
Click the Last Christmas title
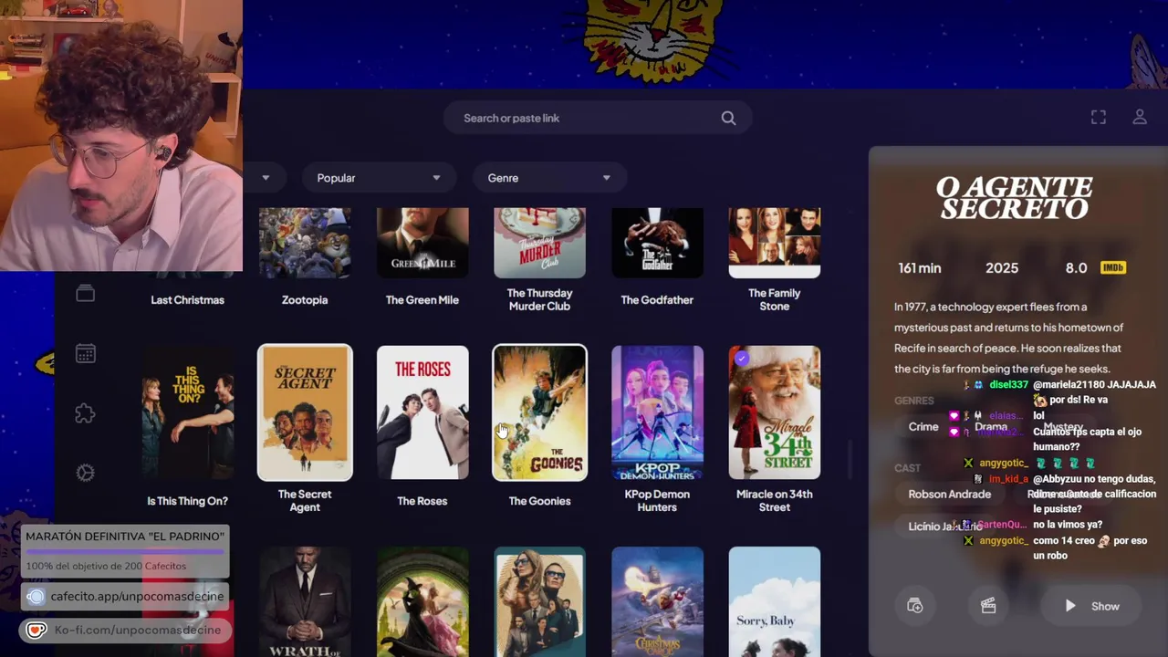[x=187, y=300]
